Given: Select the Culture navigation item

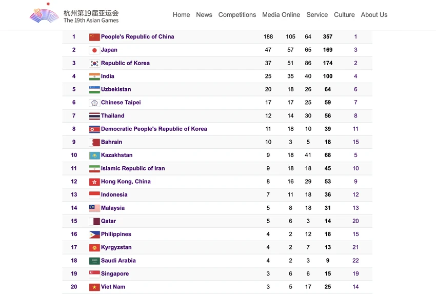Looking at the screenshot, I should tap(344, 15).
